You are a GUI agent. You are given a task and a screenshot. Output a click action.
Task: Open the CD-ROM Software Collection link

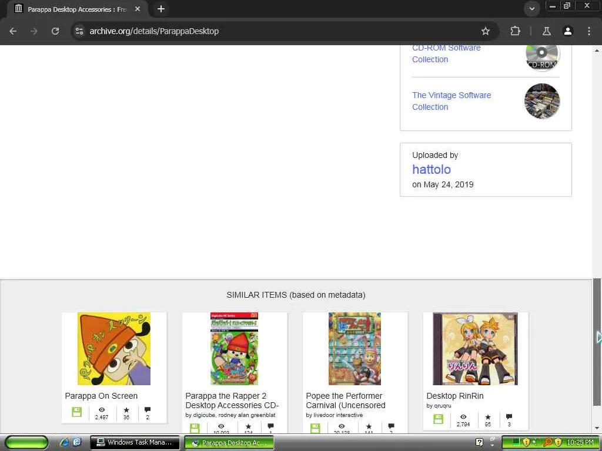(446, 53)
